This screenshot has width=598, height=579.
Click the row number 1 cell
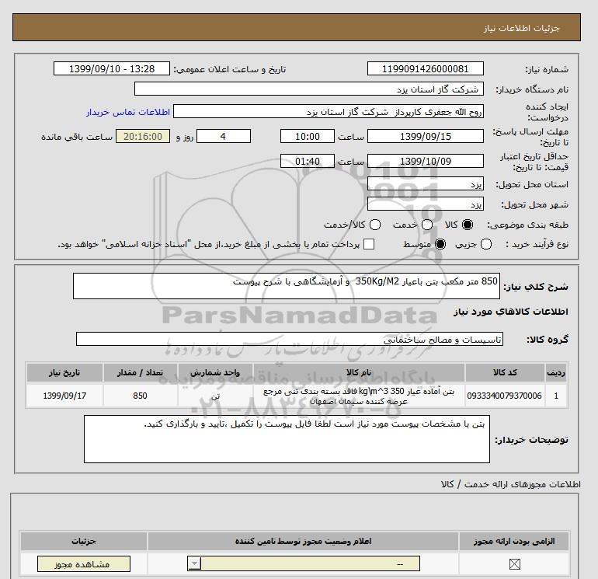click(556, 396)
